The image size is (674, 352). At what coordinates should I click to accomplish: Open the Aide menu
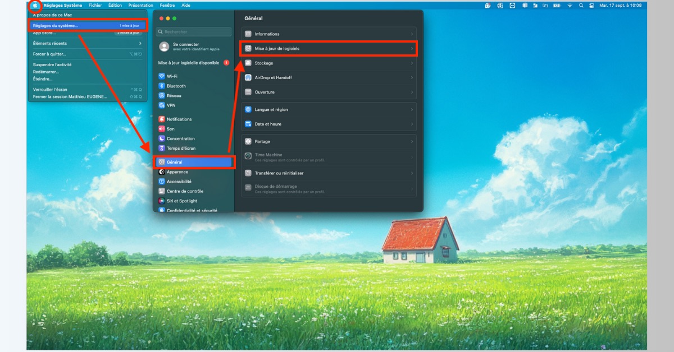[x=186, y=5]
